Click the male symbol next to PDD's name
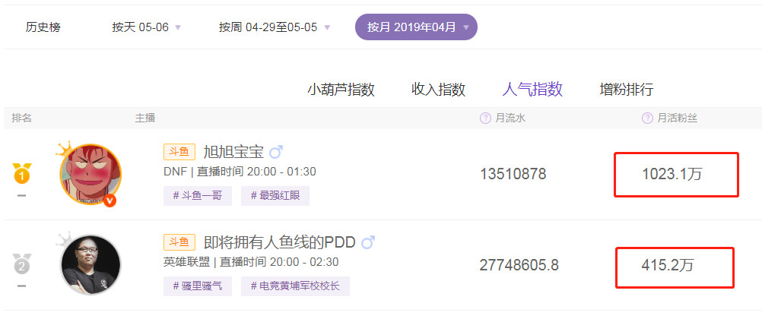 (x=368, y=242)
